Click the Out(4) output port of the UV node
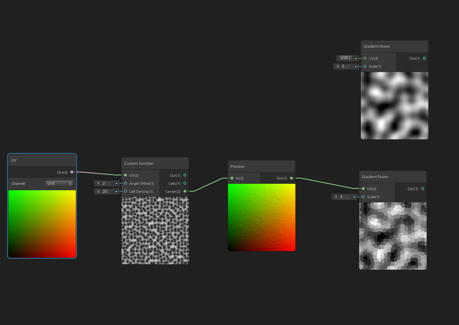Image resolution: width=459 pixels, height=325 pixels. tap(72, 172)
